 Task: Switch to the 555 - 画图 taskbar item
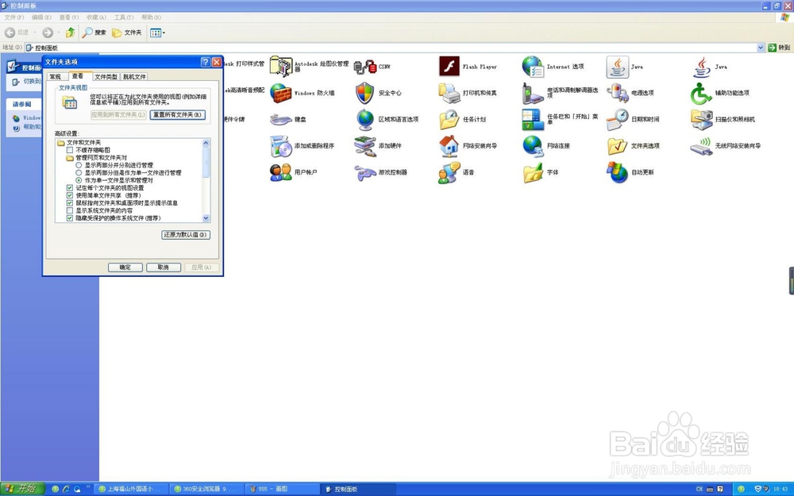coord(281,489)
